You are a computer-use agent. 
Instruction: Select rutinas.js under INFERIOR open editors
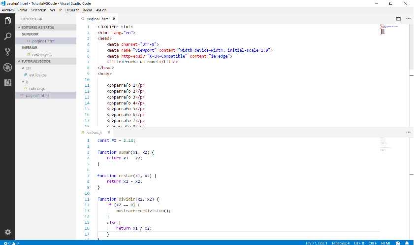coord(46,55)
